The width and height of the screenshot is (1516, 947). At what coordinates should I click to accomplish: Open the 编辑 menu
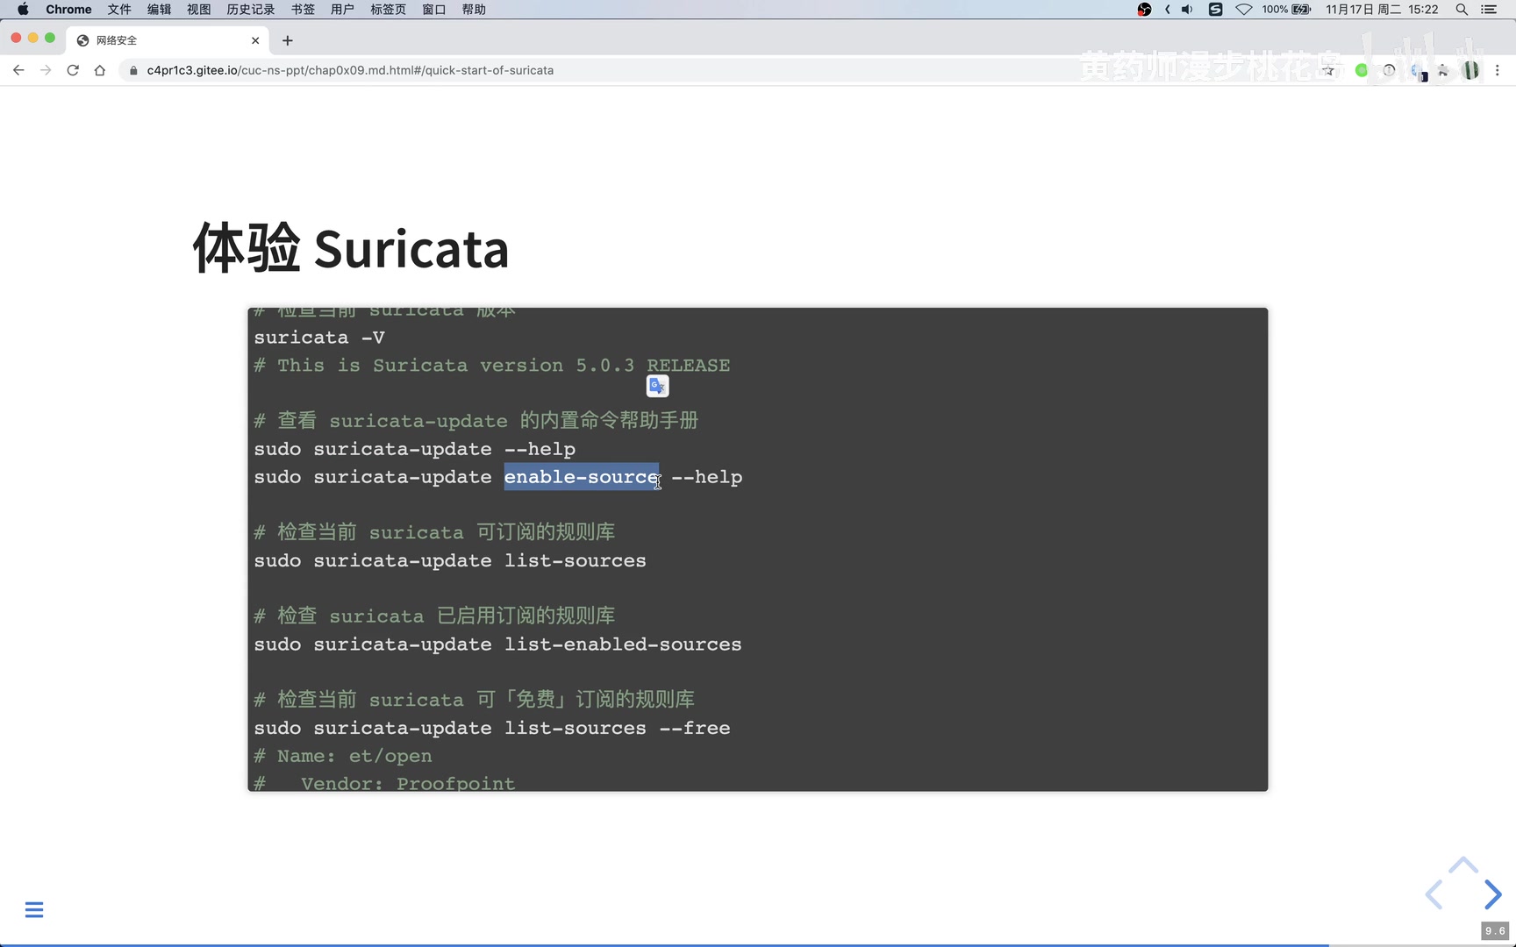coord(159,10)
